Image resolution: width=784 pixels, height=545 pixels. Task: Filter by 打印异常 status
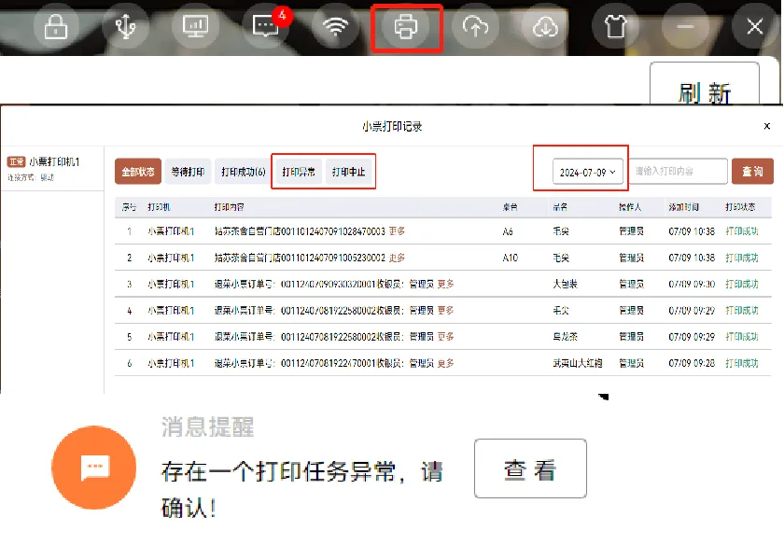point(299,172)
